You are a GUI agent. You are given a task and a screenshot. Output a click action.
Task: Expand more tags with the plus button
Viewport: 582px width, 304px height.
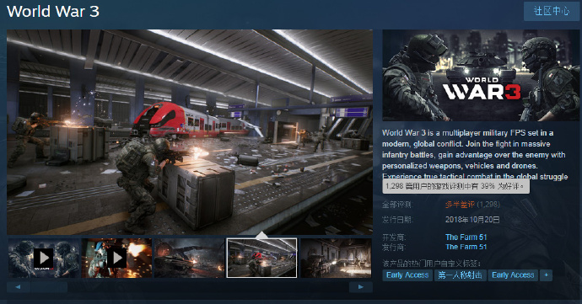pyautogui.click(x=546, y=275)
